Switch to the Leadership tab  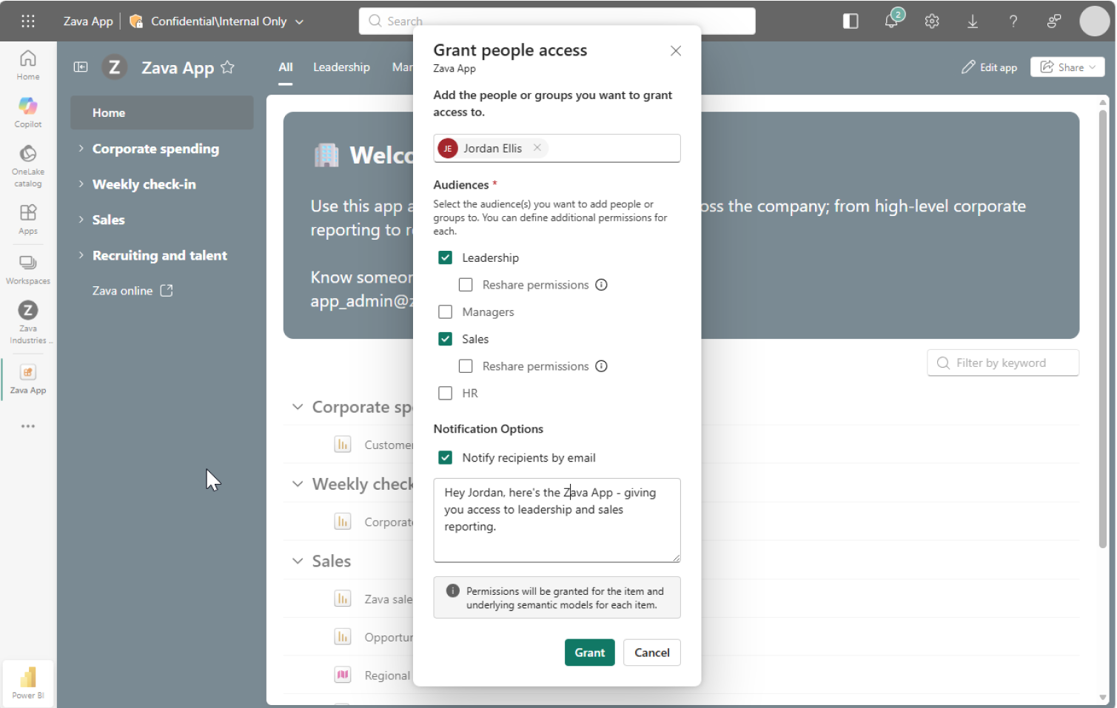341,67
